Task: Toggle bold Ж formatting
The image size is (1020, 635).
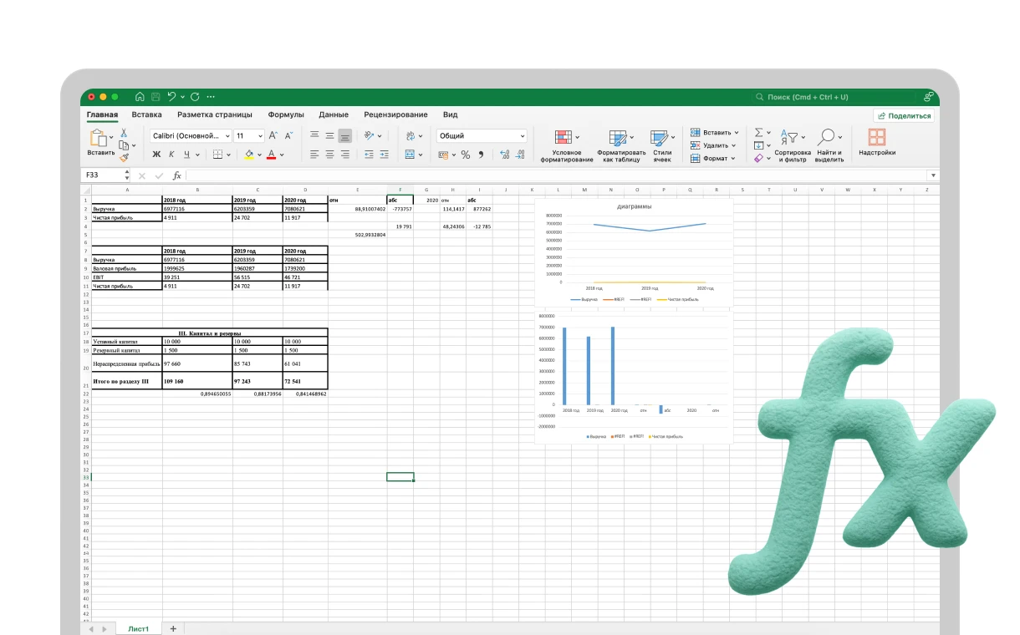Action: (156, 155)
